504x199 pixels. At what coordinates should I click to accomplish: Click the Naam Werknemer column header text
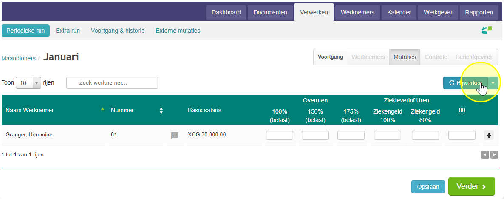coord(30,110)
